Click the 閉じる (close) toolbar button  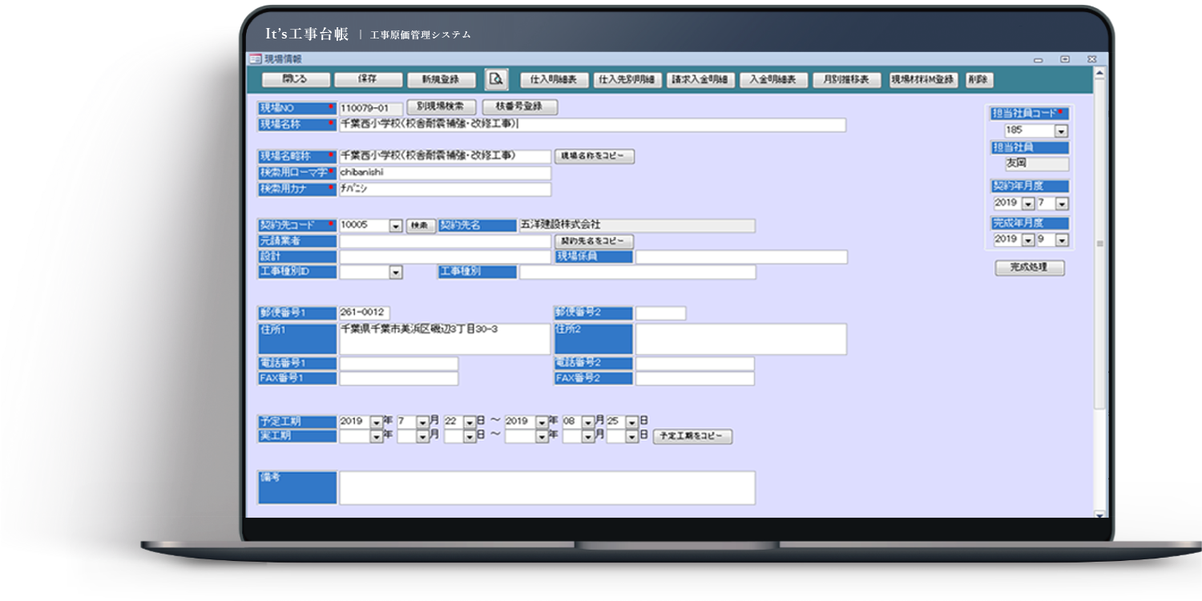[295, 79]
